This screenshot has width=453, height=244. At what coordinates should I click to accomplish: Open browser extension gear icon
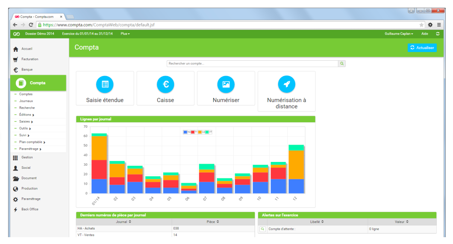430,25
